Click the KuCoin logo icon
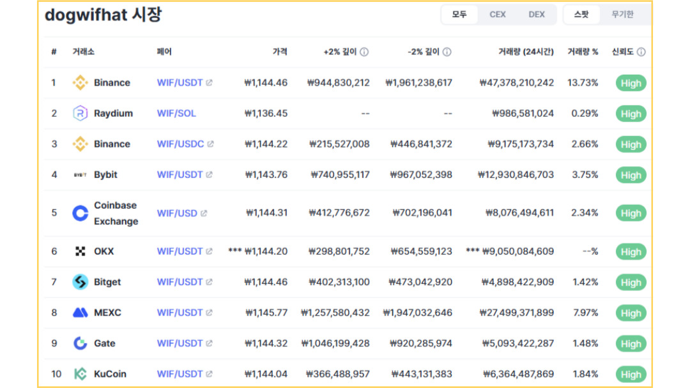 80,374
